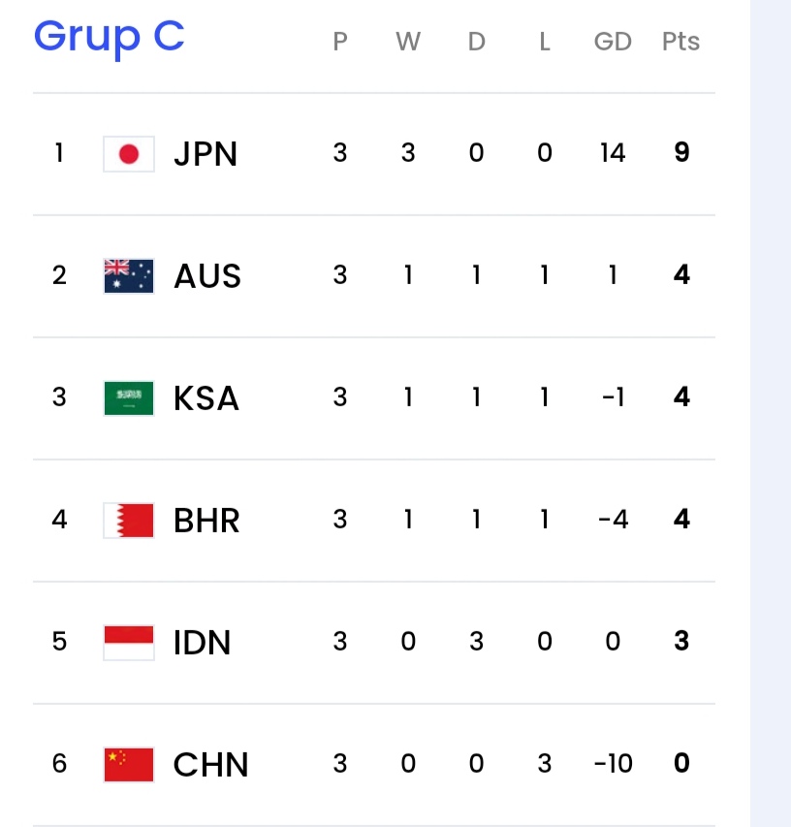Click the Pts column header
Viewport: 791px width, 827px height.
(x=680, y=41)
